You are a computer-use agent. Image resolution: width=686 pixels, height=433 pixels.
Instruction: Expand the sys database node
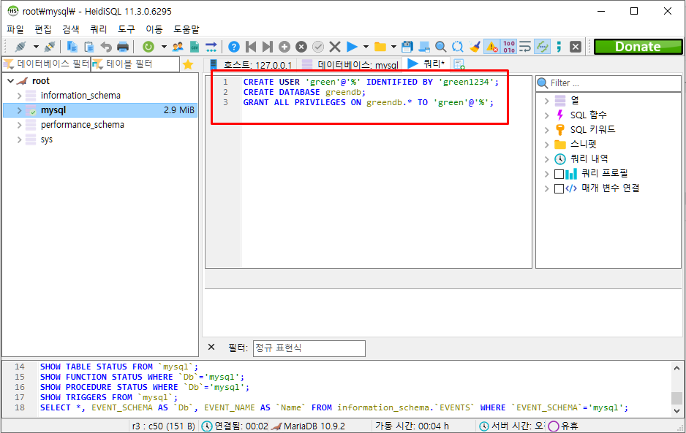pyautogui.click(x=19, y=139)
